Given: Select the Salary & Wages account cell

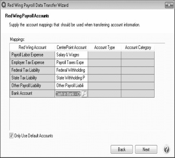Looking at the screenshot, I should click(x=71, y=55).
